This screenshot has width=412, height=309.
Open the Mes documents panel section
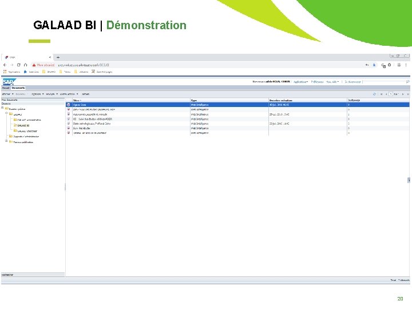point(33,100)
